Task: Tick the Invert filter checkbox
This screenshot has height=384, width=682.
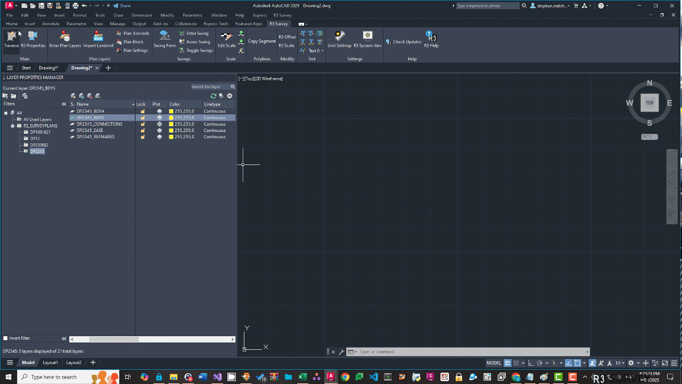Action: pos(6,338)
